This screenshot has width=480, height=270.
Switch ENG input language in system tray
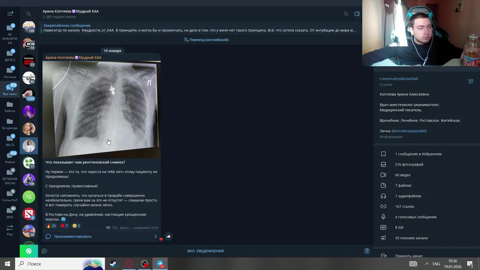tap(436, 264)
